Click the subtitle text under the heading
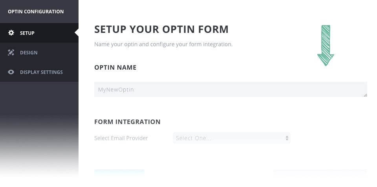The height and width of the screenshot is (187, 377). (x=163, y=44)
